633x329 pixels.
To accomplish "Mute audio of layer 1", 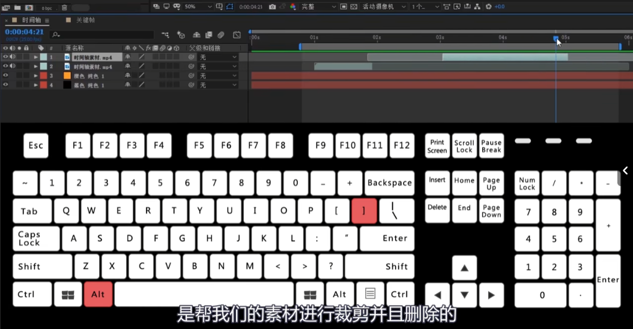I will [13, 57].
